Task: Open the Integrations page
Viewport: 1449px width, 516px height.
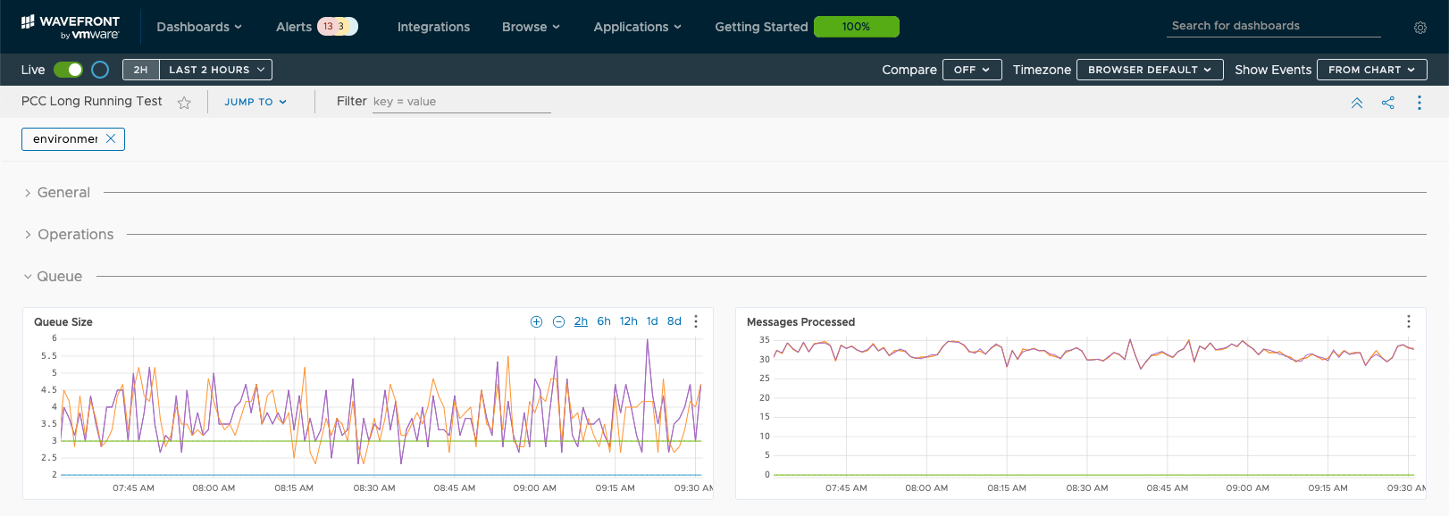Action: 433,27
